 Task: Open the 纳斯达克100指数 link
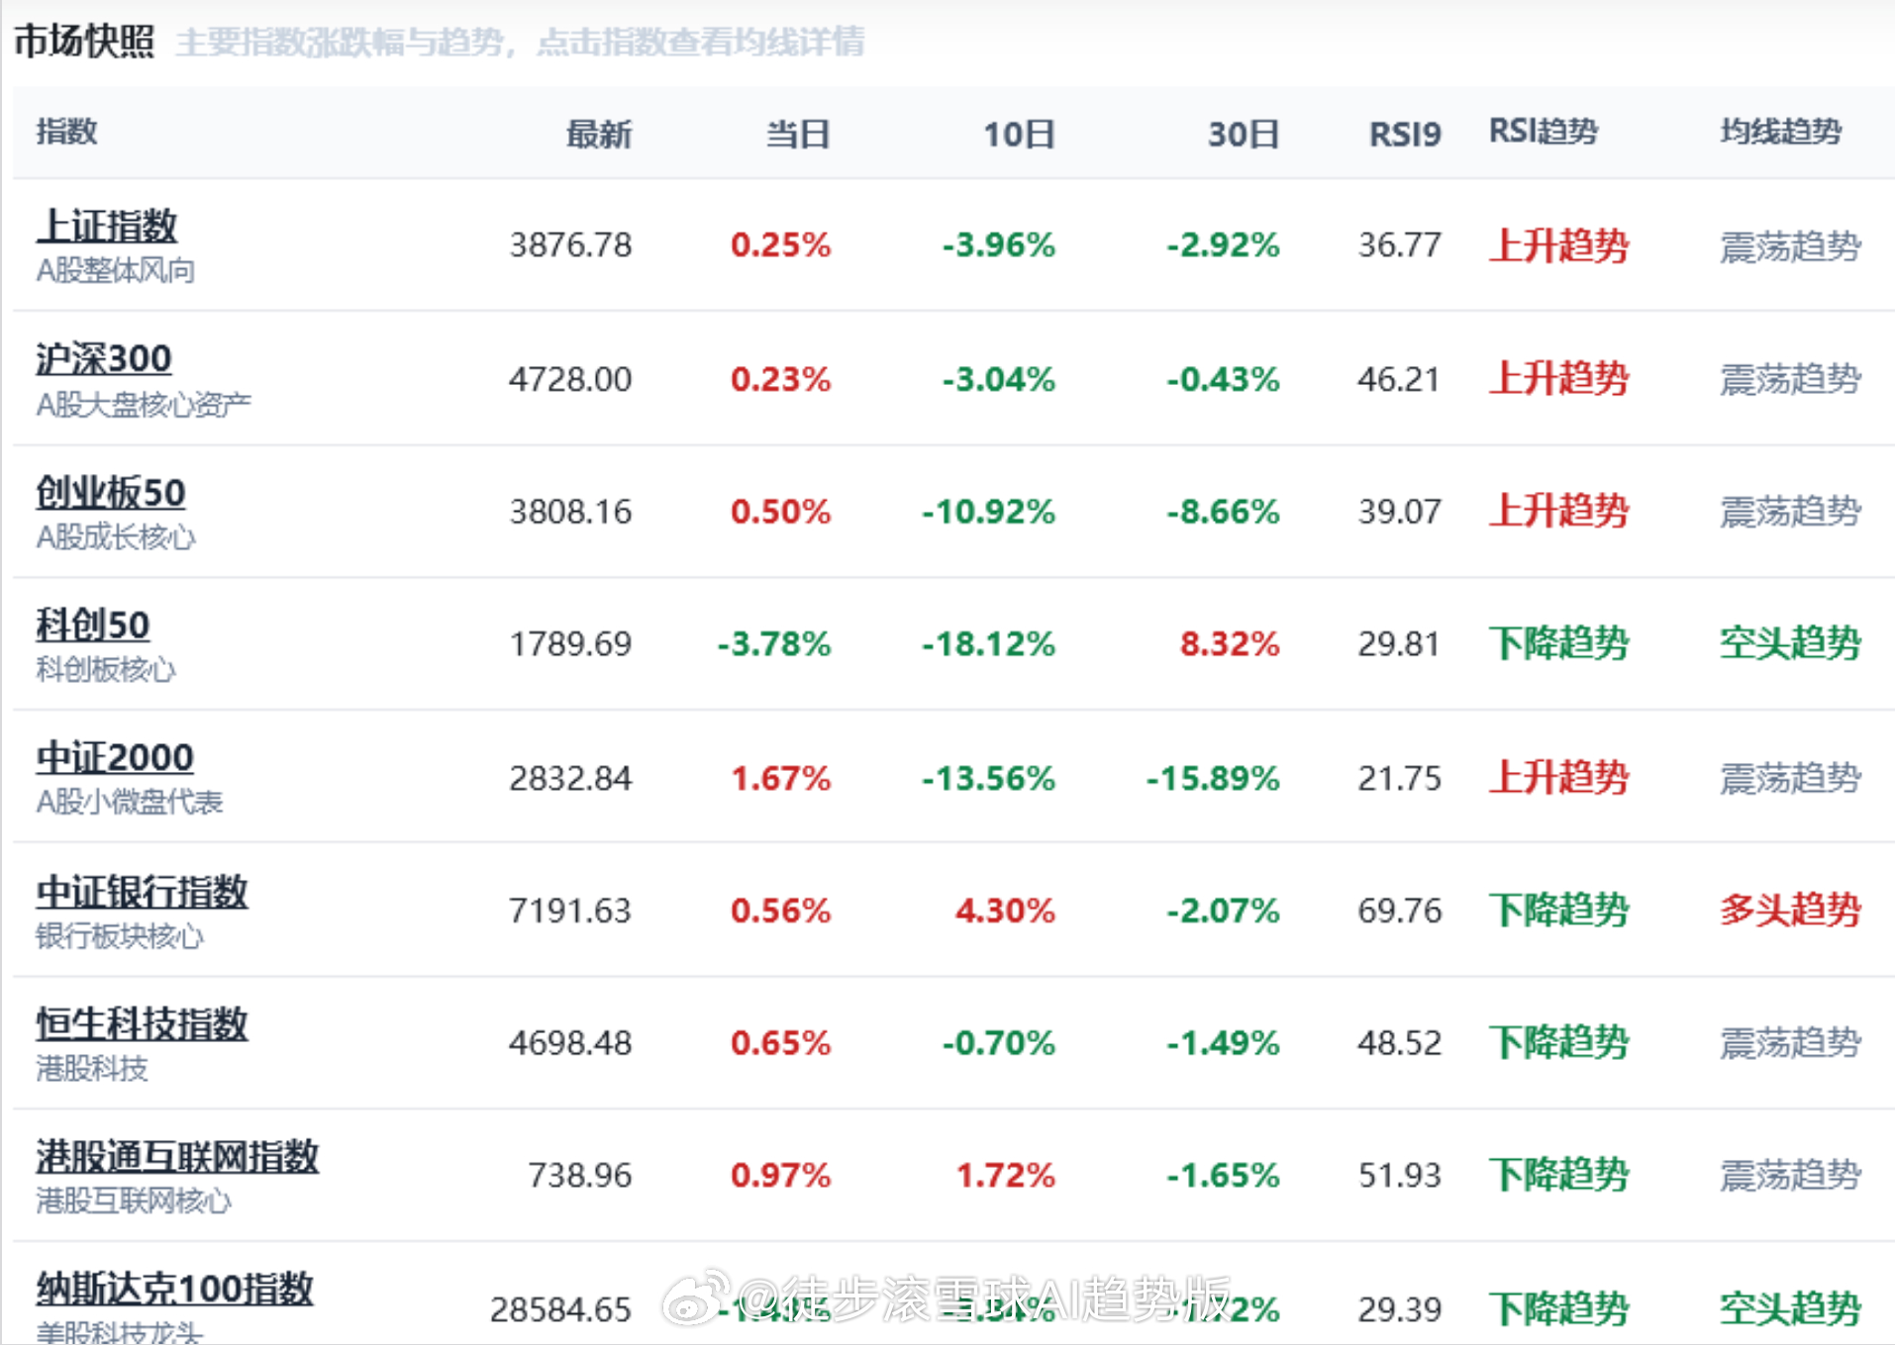click(174, 1289)
